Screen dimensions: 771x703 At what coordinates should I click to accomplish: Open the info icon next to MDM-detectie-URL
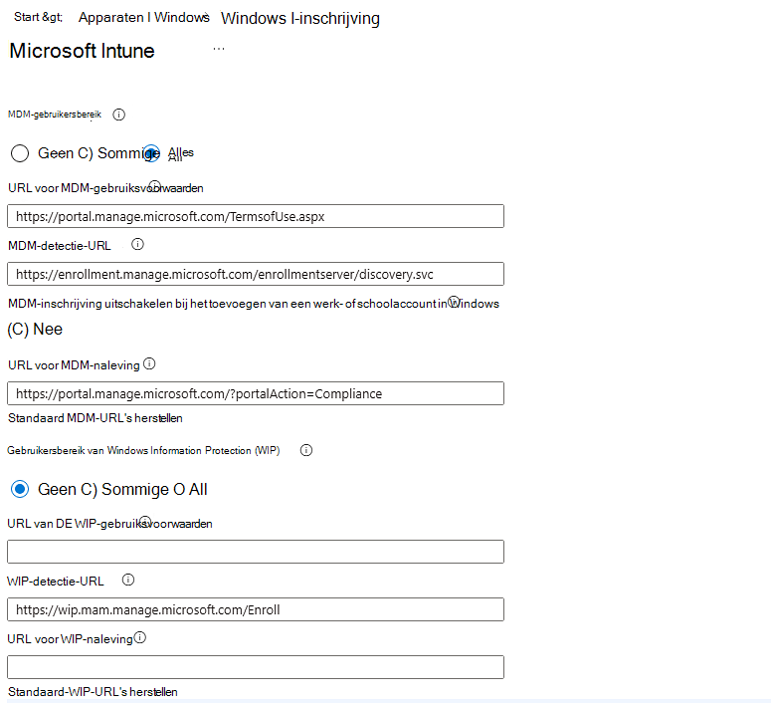click(137, 244)
